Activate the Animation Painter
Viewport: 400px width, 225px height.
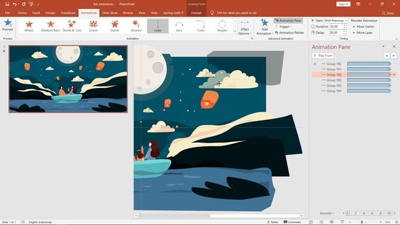click(x=289, y=32)
